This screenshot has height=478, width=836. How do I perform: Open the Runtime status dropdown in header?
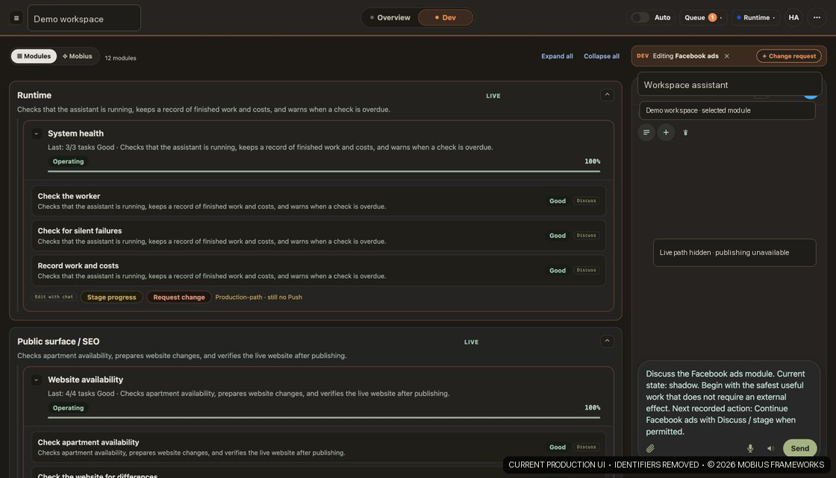[x=755, y=18]
